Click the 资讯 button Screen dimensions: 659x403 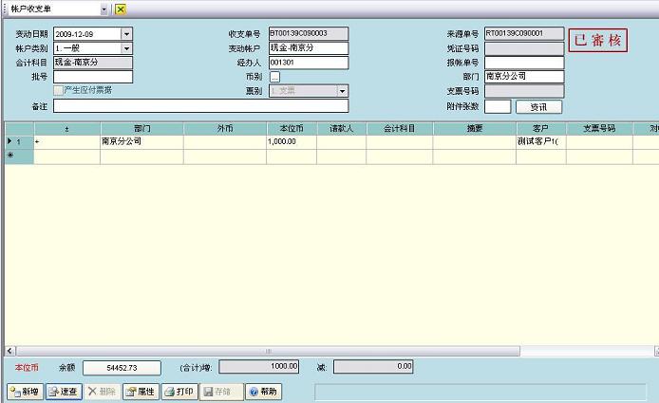[x=538, y=106]
